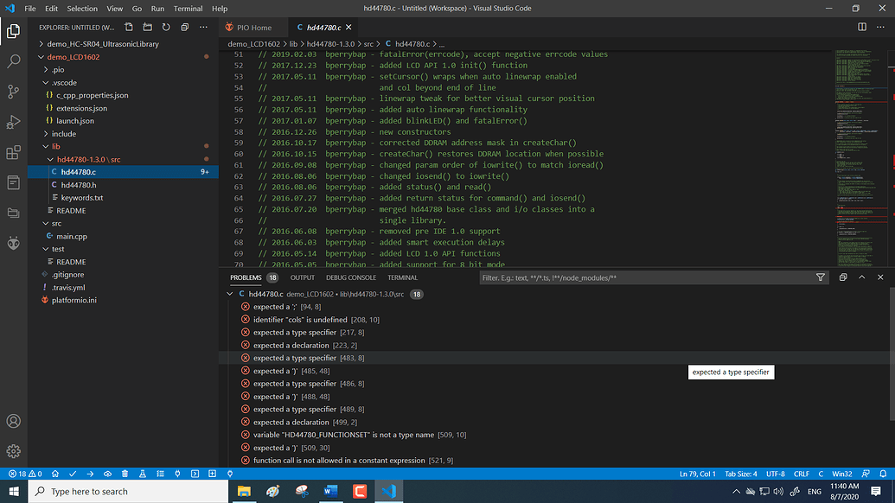
Task: Click the problems filter text field
Action: point(645,277)
